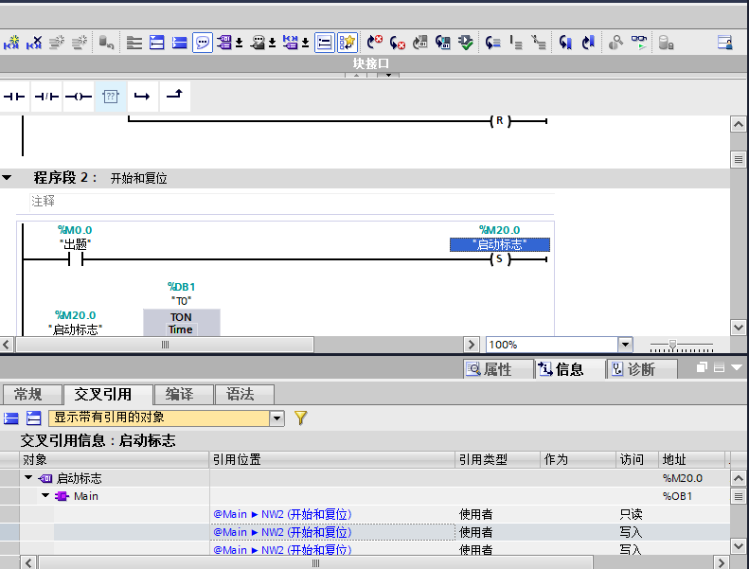Select the 语法 sub-tab
Image resolution: width=749 pixels, height=569 pixels.
244,394
